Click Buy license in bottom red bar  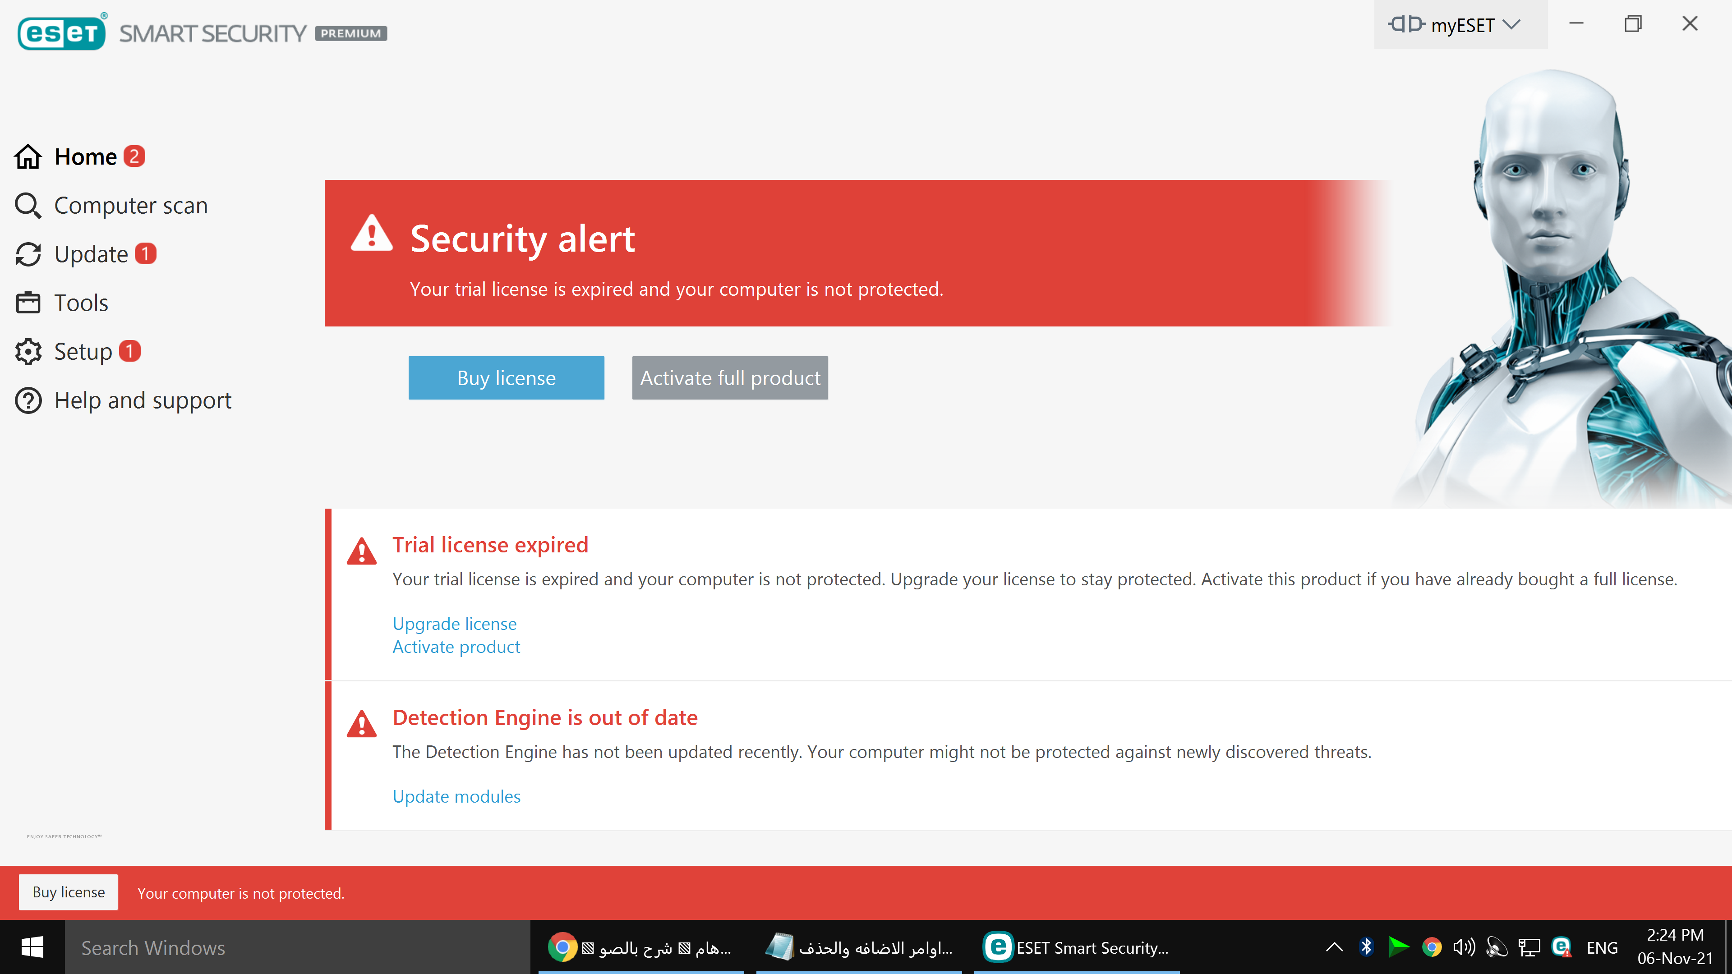coord(69,892)
